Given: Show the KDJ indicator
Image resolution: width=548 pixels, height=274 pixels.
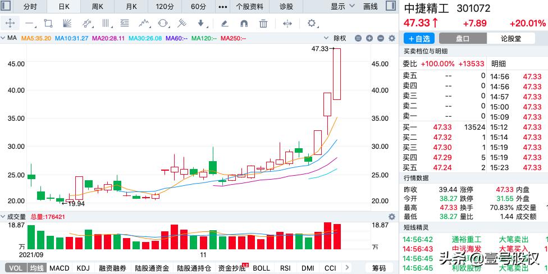Looking at the screenshot, I should (83, 268).
